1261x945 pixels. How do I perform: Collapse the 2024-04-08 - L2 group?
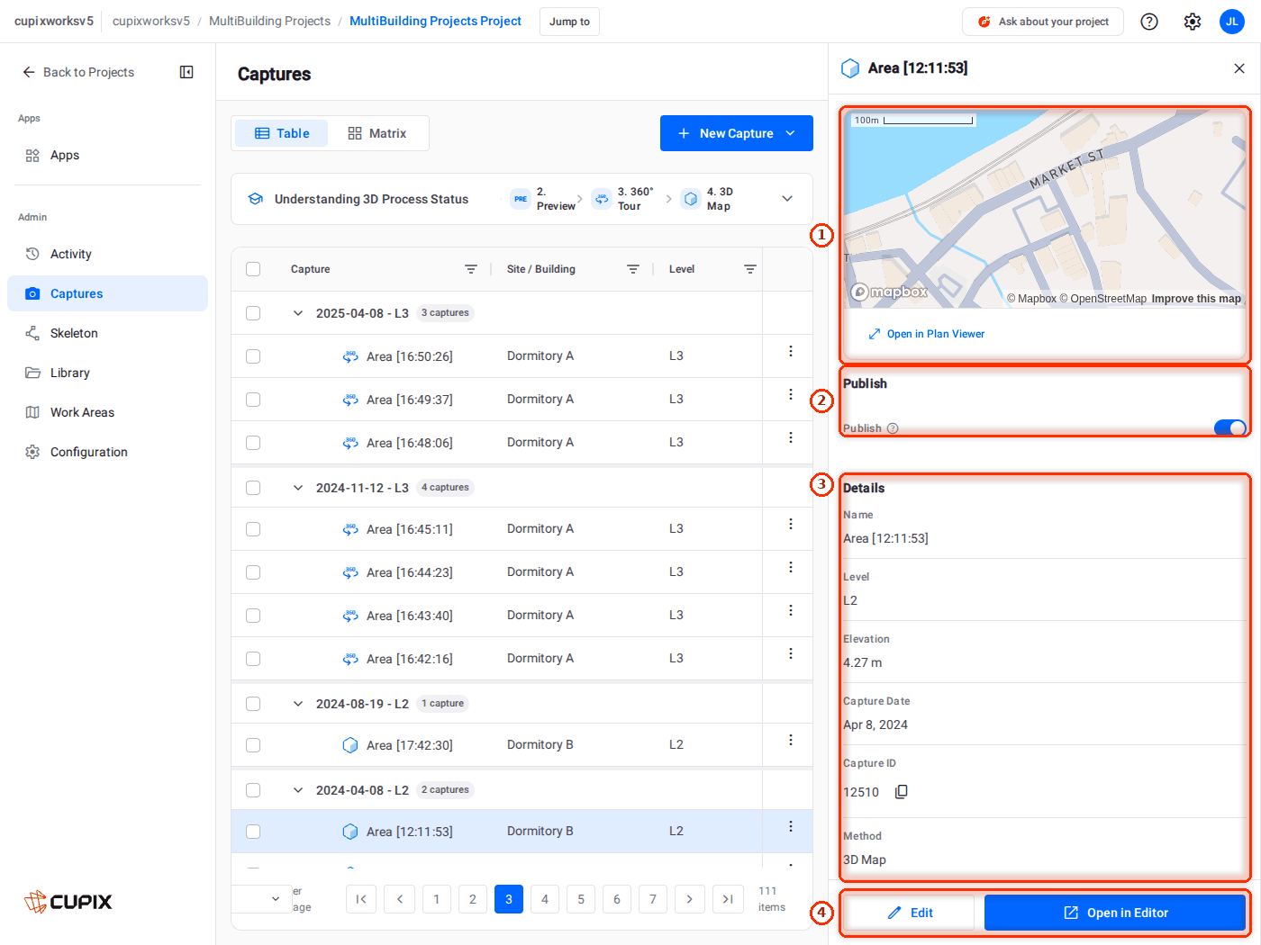coord(298,790)
